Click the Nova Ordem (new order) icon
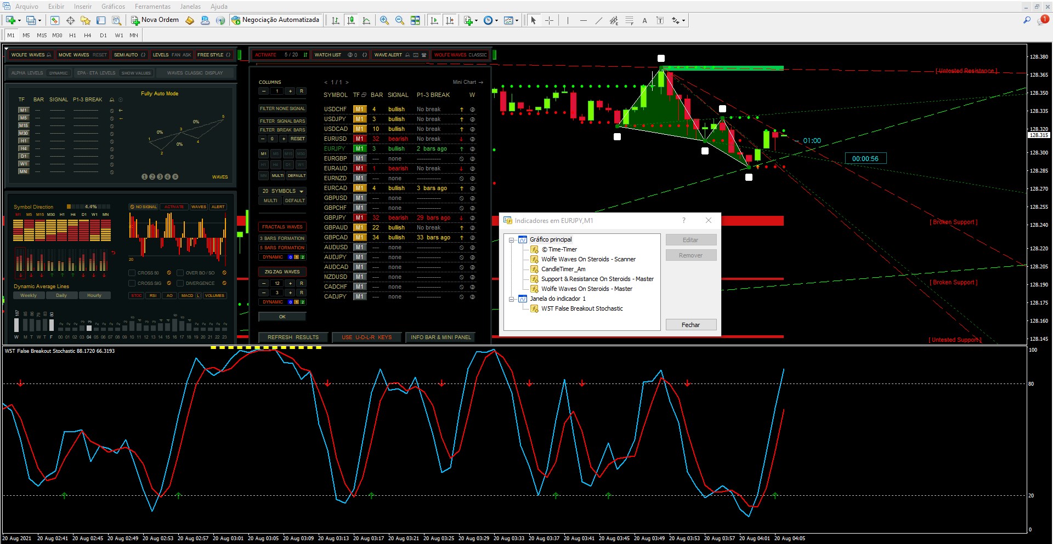This screenshot has width=1053, height=544. pos(135,20)
